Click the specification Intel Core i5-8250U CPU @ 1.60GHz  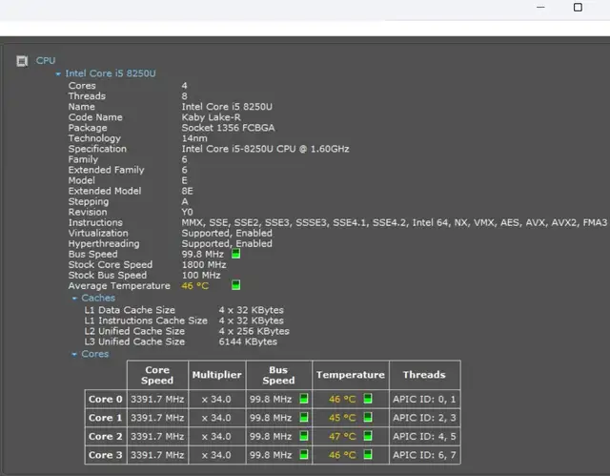265,149
